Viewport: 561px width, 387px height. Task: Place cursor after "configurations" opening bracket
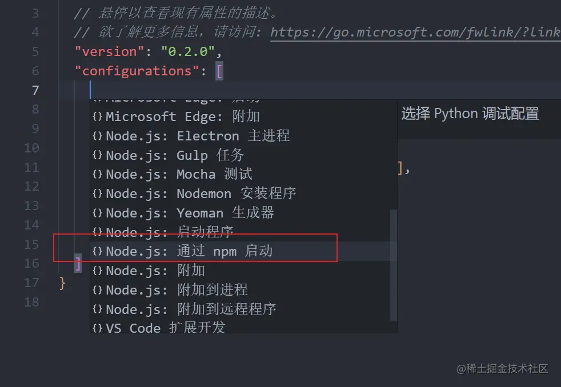point(223,71)
